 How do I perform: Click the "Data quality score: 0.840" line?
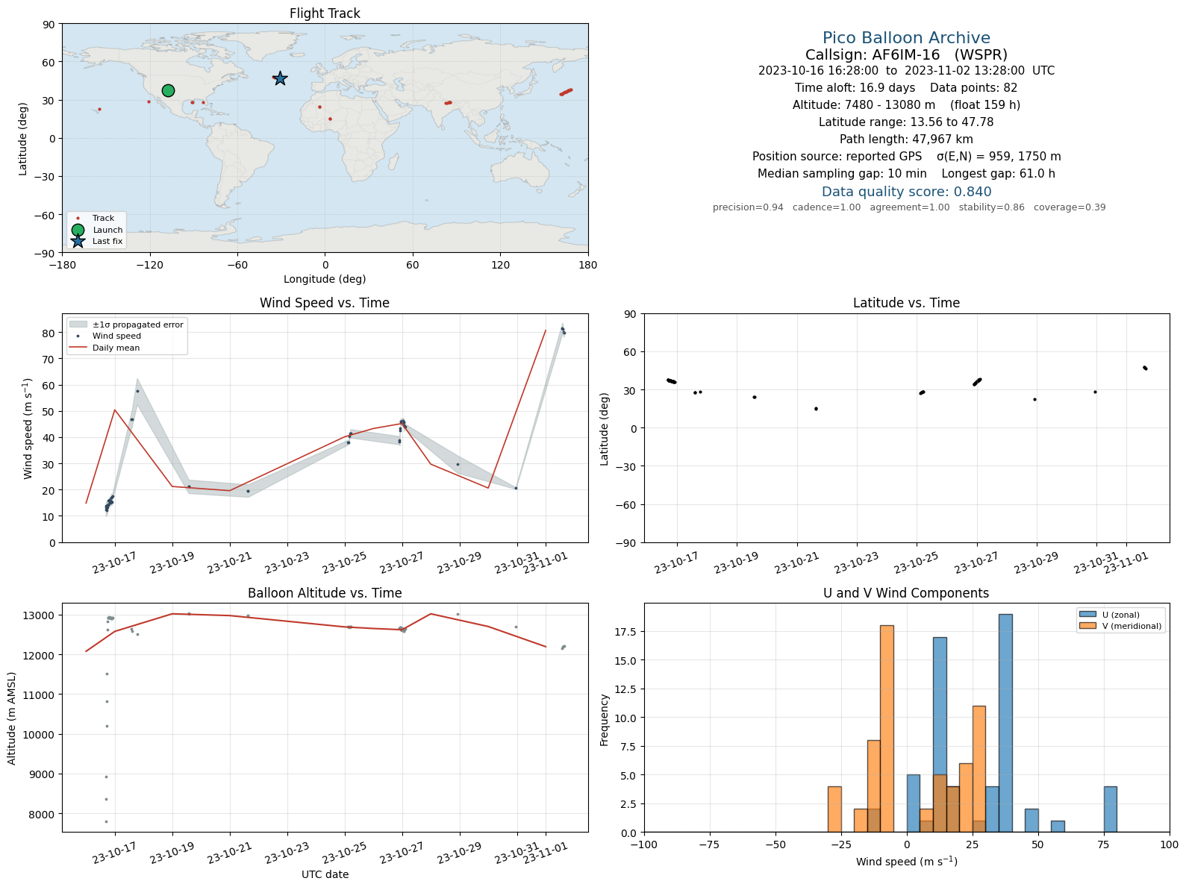point(906,192)
